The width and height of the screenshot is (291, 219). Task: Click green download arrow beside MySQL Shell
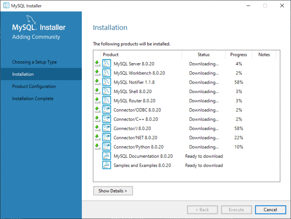97,91
